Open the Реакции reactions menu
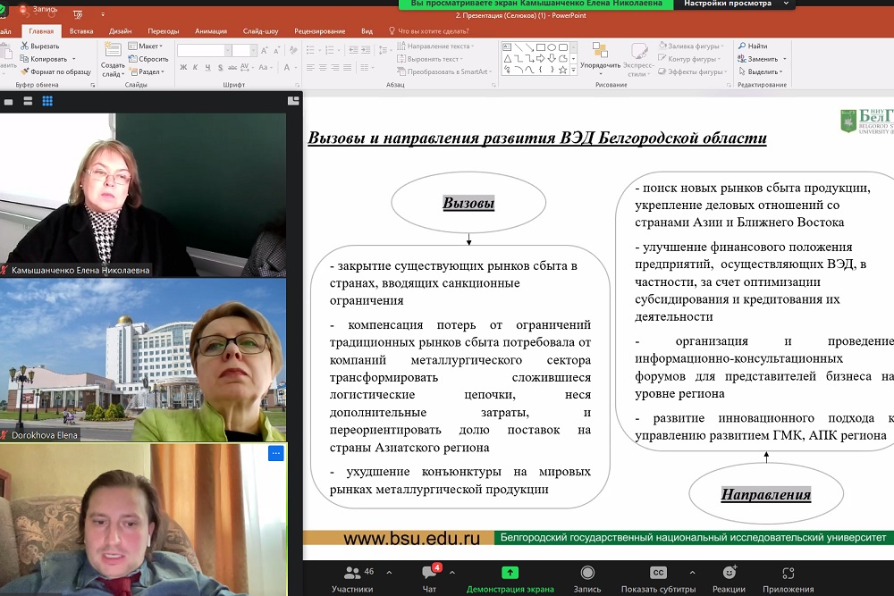Viewport: 894px width, 596px height. (x=729, y=577)
